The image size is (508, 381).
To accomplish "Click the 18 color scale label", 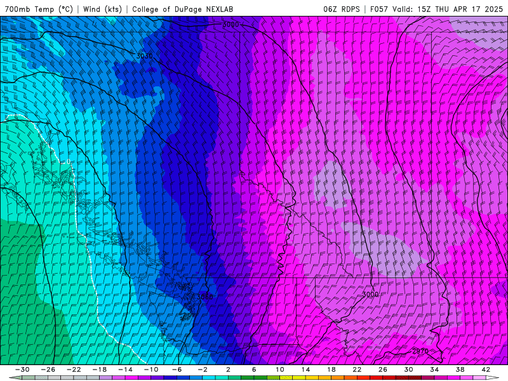I will click(x=331, y=370).
